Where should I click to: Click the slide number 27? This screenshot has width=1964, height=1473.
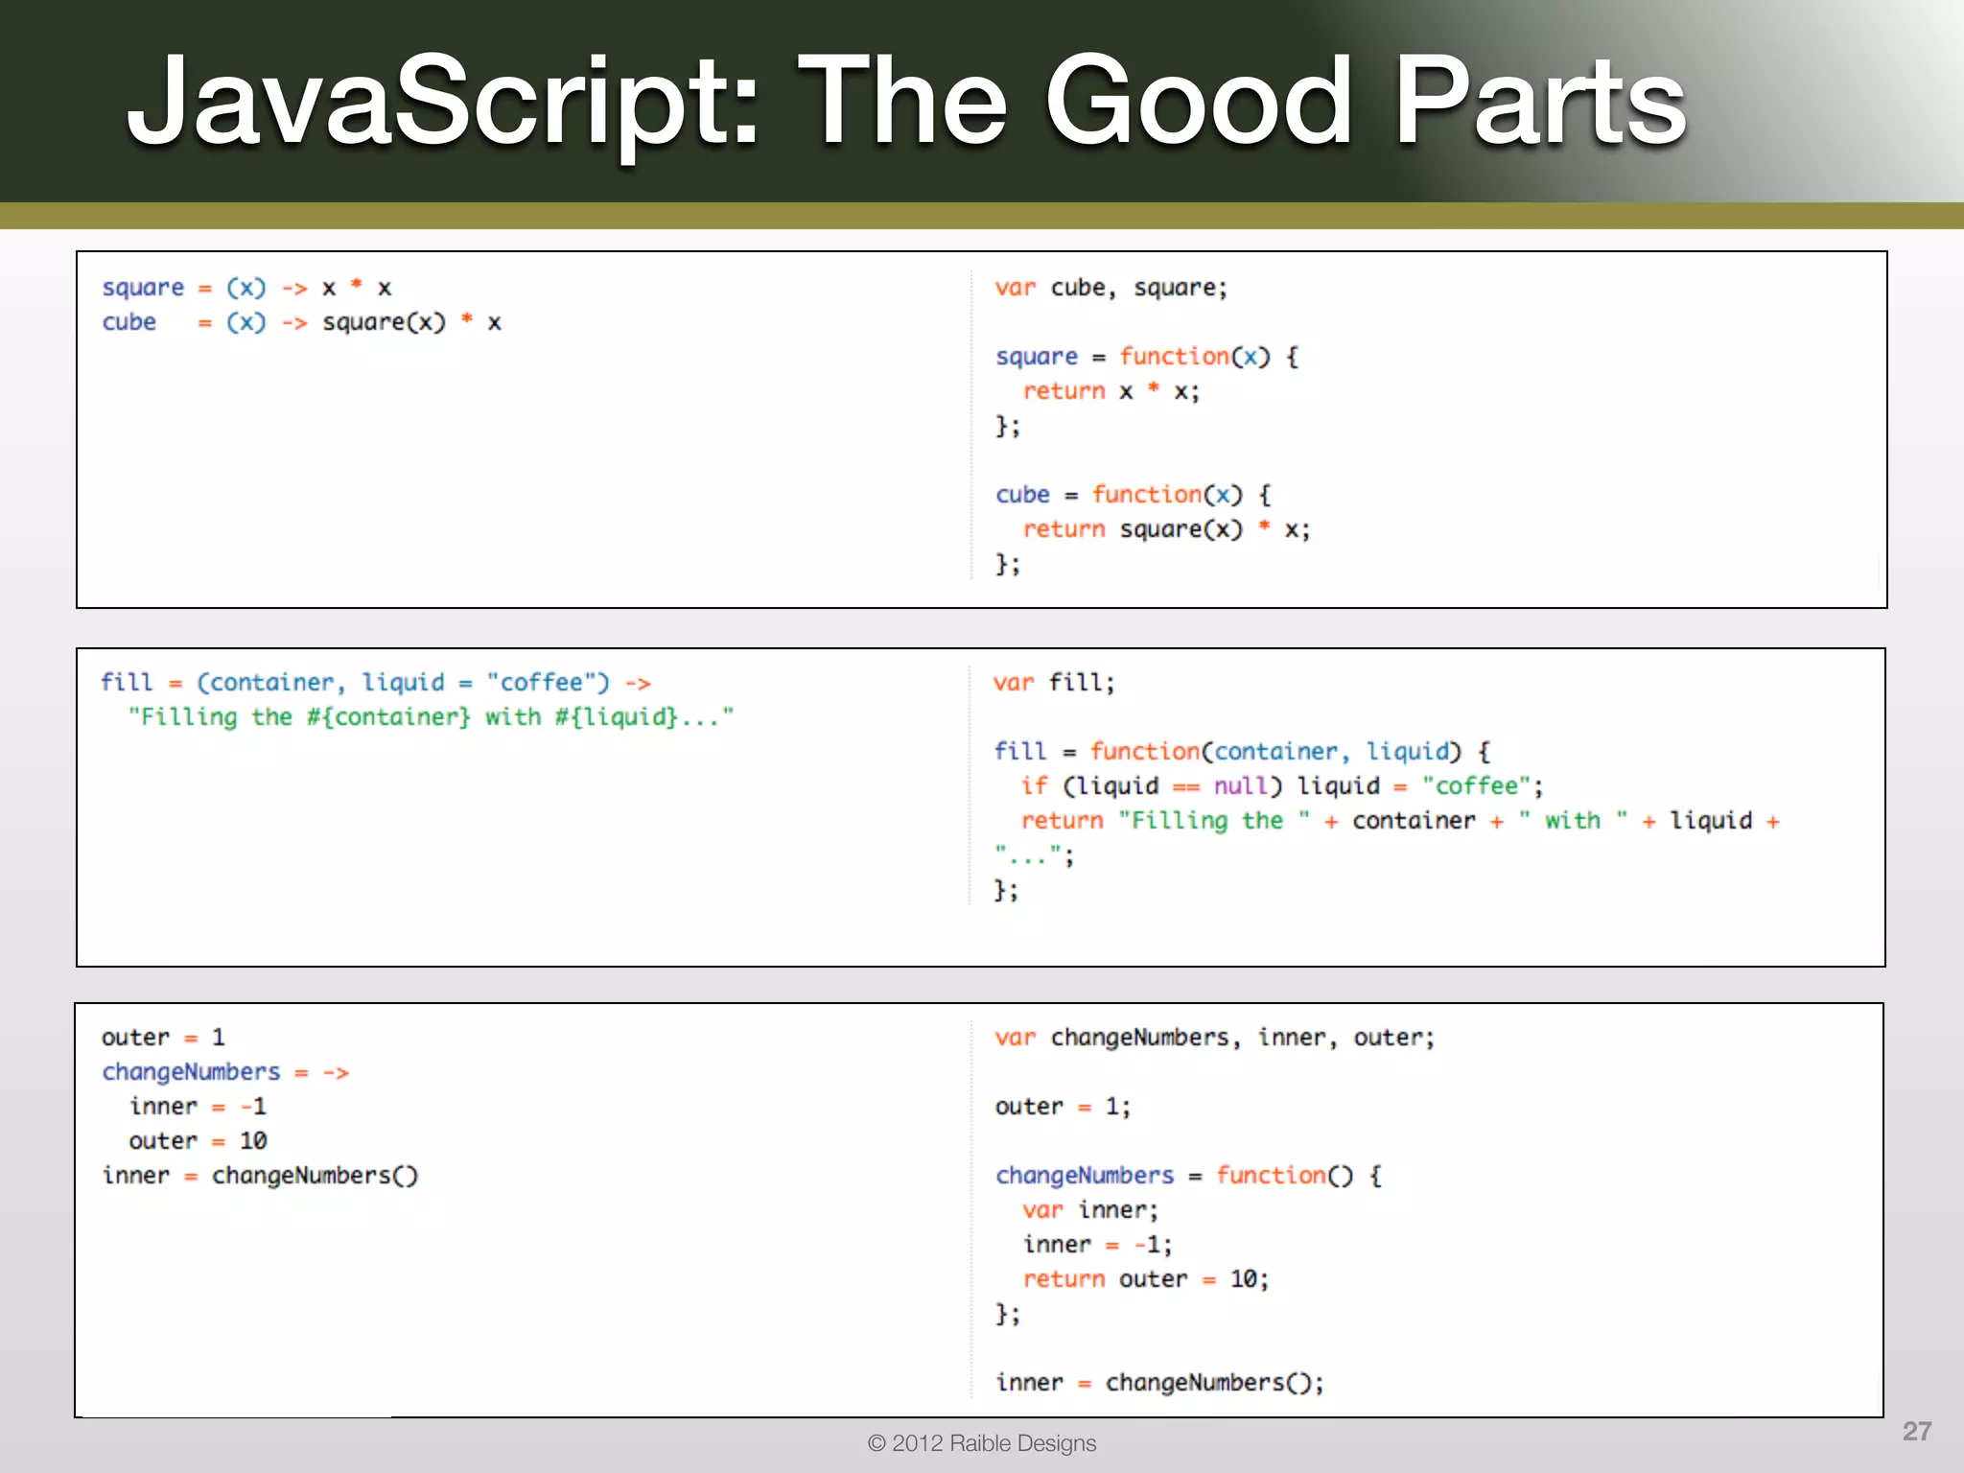click(1916, 1431)
